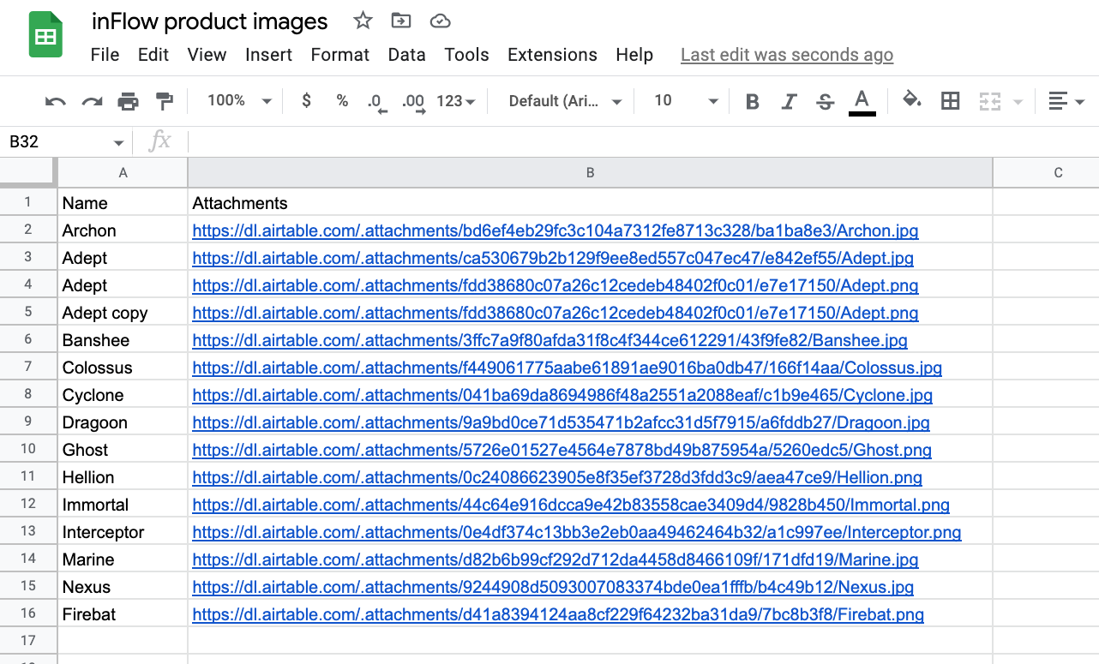Select the cell containing Nexus
This screenshot has width=1099, height=664.
(123, 587)
